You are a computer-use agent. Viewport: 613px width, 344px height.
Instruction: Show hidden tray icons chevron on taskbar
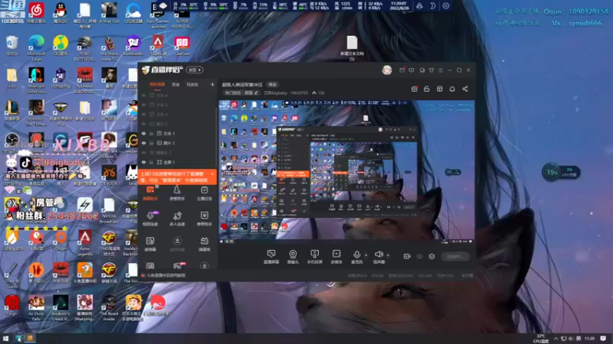[x=556, y=338]
